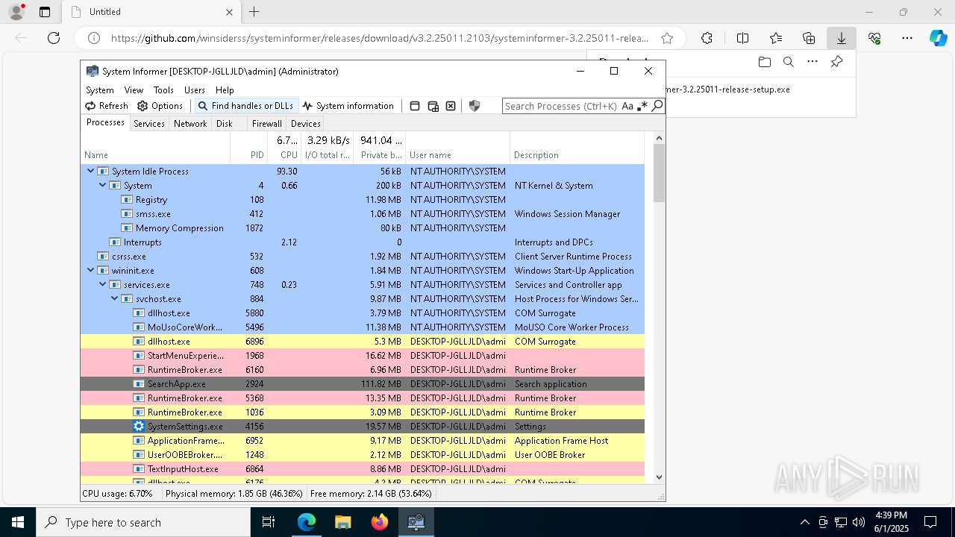The image size is (955, 537).
Task: Open Edge Collections icon
Action: [809, 38]
